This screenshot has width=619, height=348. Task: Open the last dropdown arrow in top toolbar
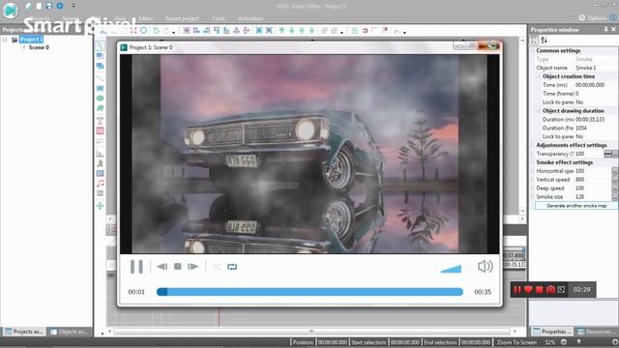[x=404, y=32]
